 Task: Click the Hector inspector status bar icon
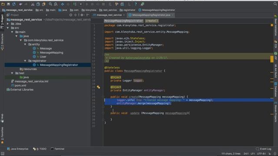pos(275,154)
